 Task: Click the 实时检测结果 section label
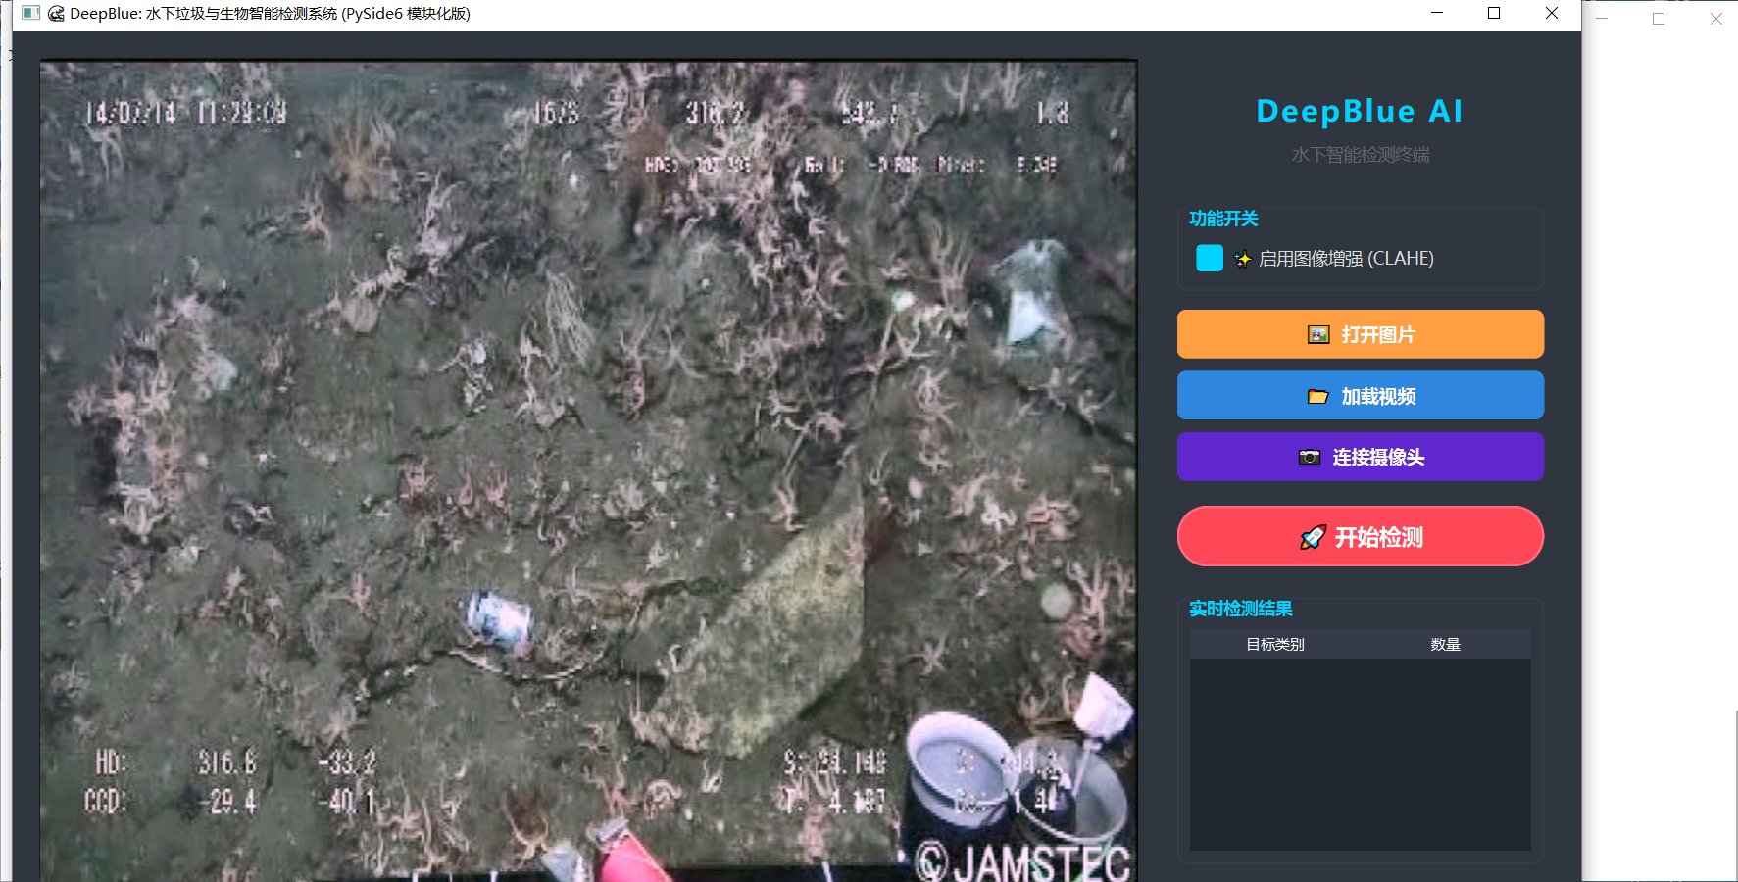pyautogui.click(x=1241, y=609)
